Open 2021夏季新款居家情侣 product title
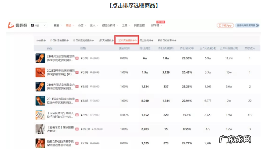 coord(61,72)
